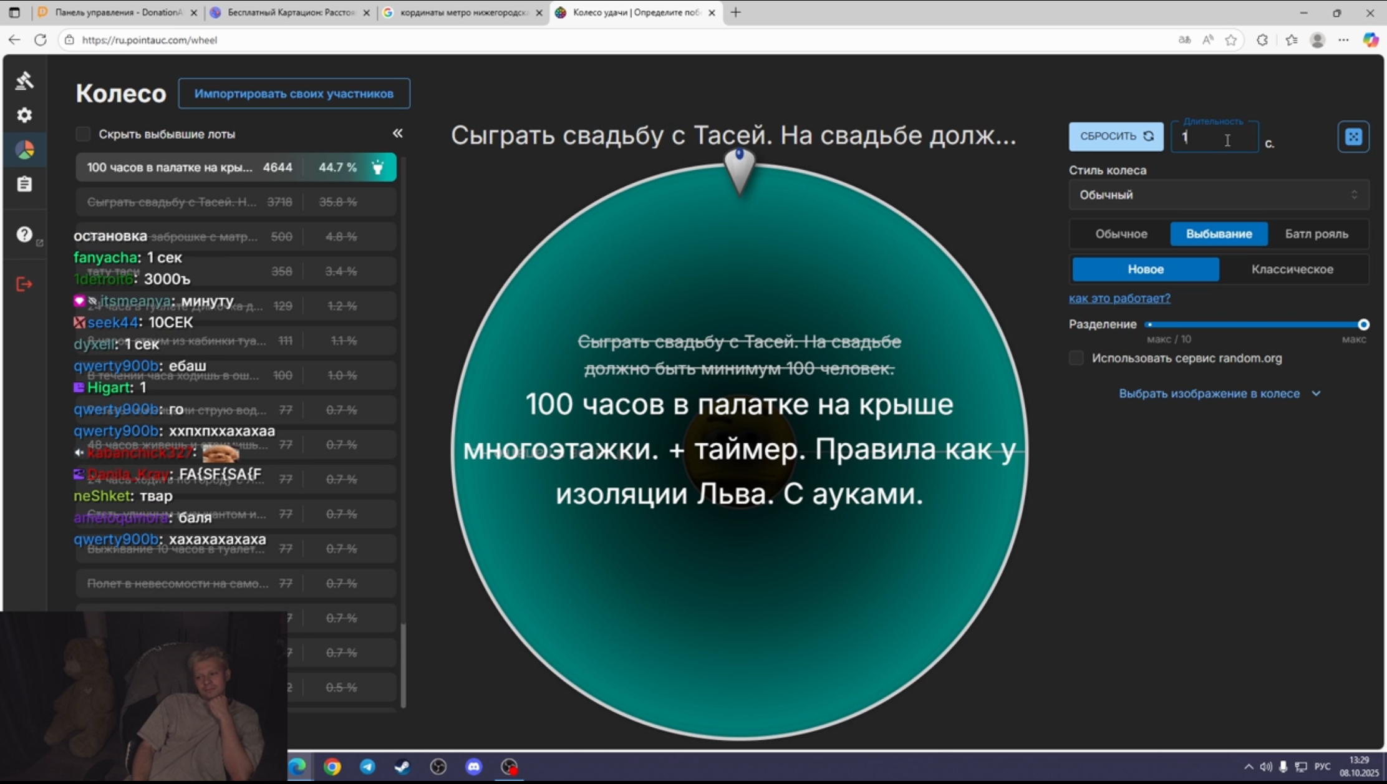Open the Стиль колеса dropdown

[x=1218, y=195]
